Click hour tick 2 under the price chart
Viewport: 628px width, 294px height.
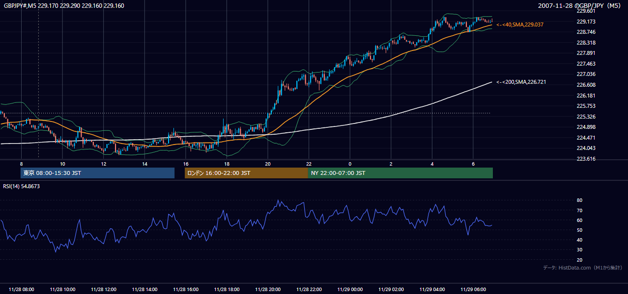coord(391,164)
